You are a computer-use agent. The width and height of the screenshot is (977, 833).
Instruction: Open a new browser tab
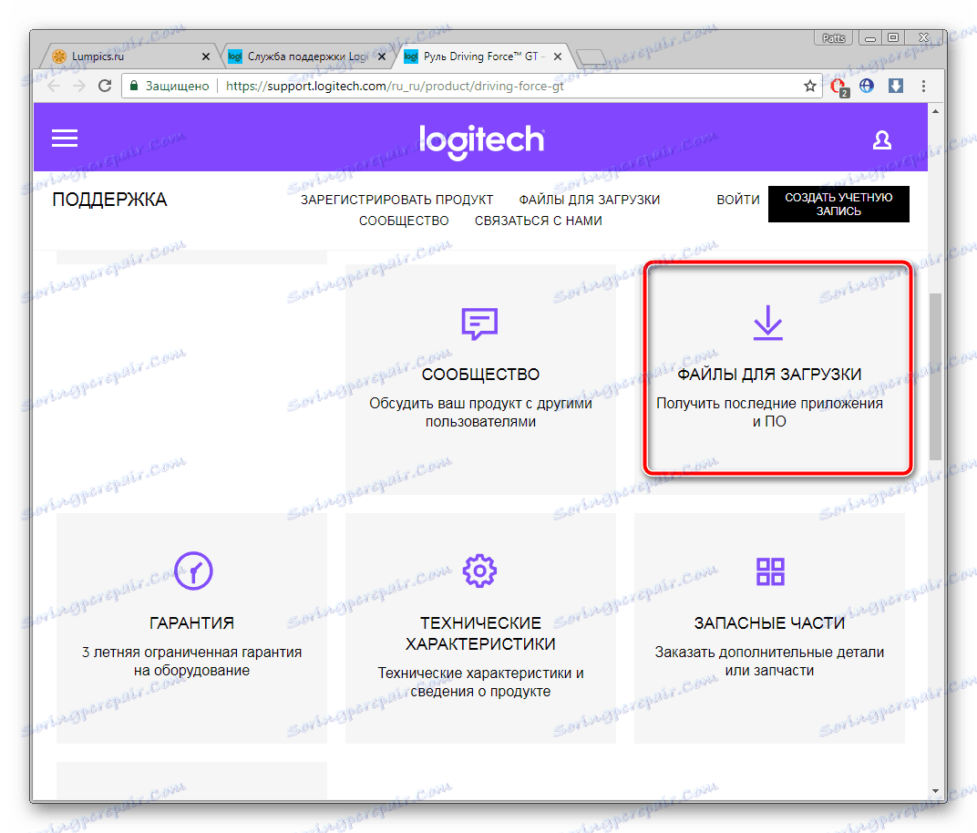pyautogui.click(x=591, y=57)
